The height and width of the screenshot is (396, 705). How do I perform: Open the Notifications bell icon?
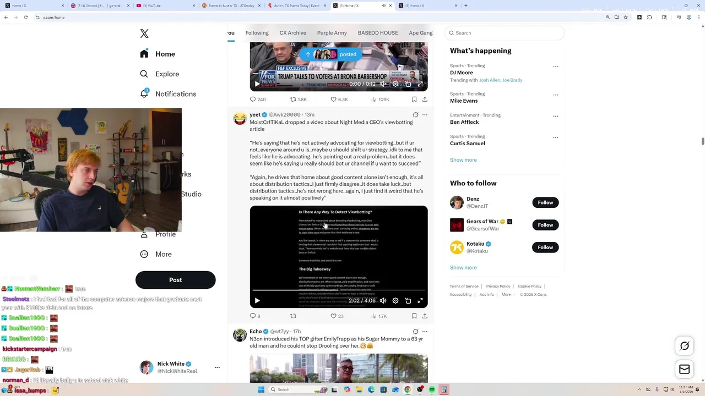(x=144, y=94)
